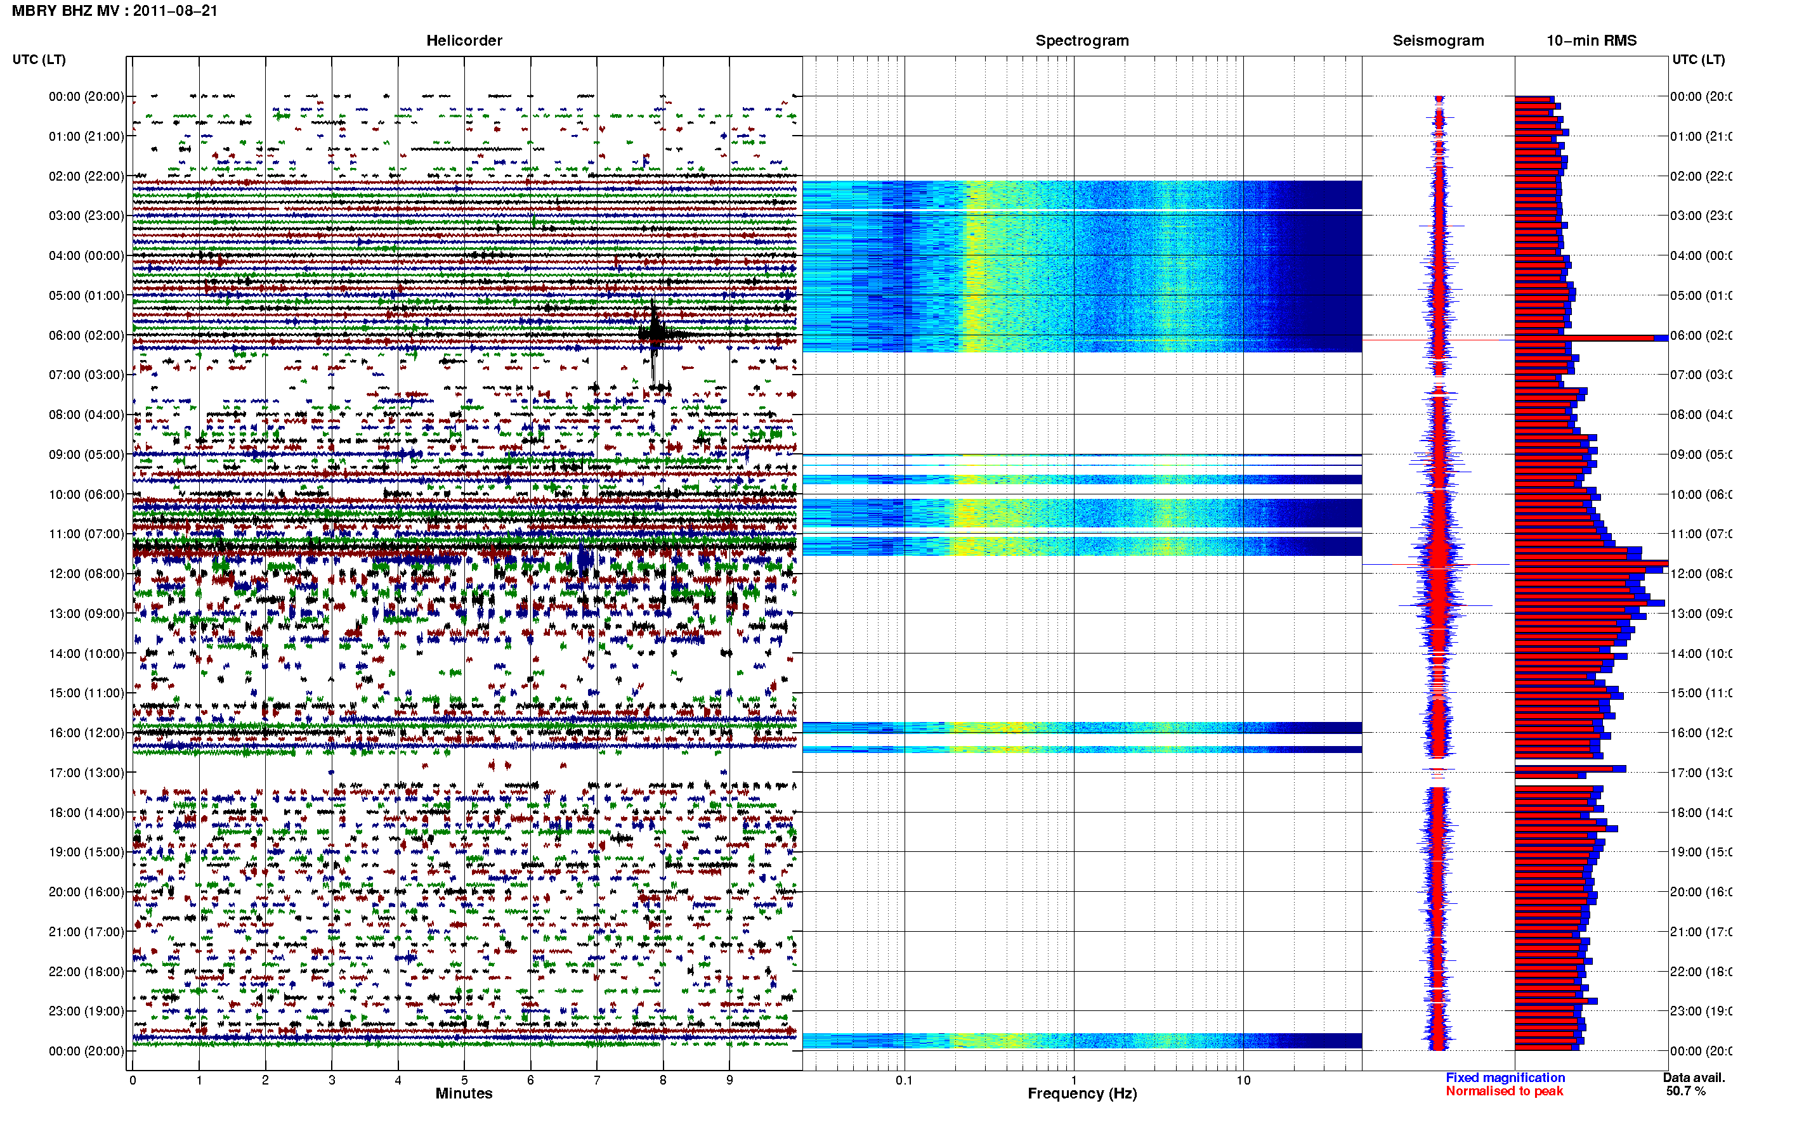Click the 11:00 (07:00) Helicorder time label
The width and height of the screenshot is (1804, 1127).
pyautogui.click(x=86, y=534)
